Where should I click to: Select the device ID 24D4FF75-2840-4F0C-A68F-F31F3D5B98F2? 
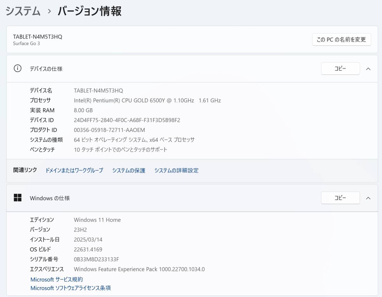pos(127,120)
